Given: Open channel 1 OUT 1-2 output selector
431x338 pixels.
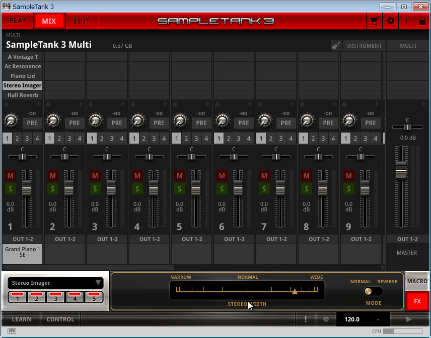Looking at the screenshot, I should pos(23,239).
